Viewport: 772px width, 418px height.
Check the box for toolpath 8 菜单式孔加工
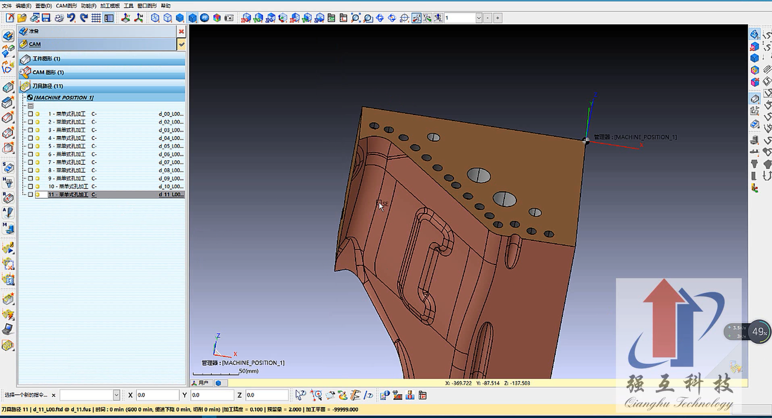coord(31,170)
